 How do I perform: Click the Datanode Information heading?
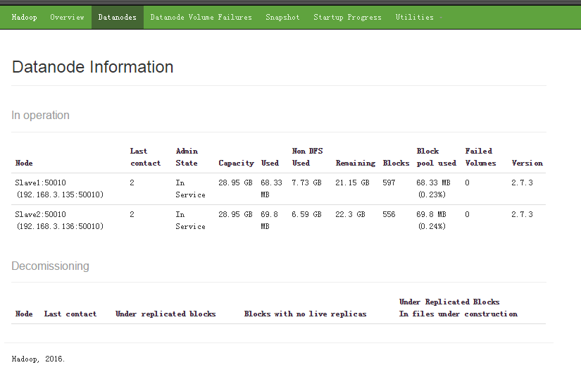click(x=93, y=67)
